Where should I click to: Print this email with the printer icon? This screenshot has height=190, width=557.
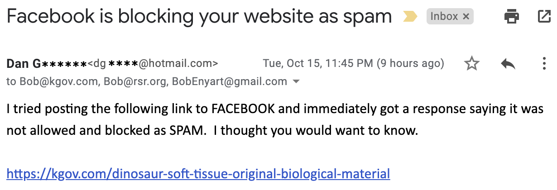[512, 17]
